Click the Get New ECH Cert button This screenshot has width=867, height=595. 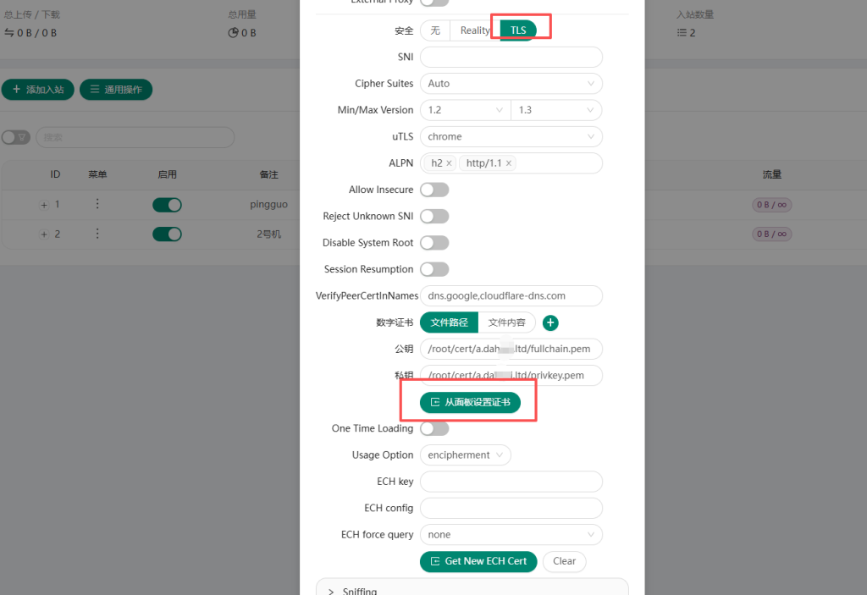(478, 561)
